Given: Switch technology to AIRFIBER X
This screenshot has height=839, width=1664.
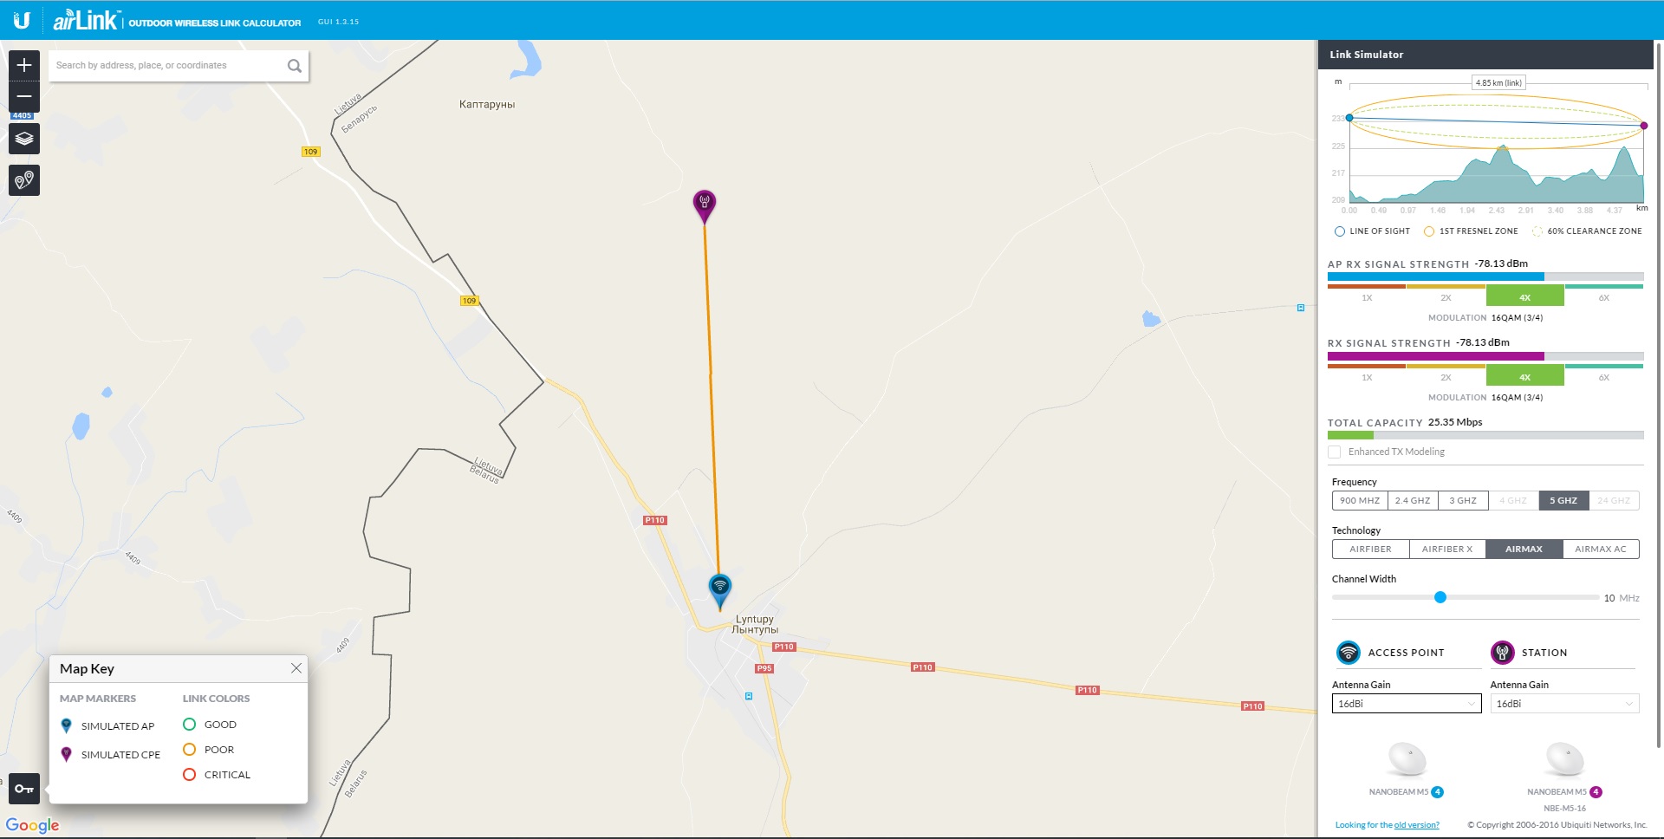Looking at the screenshot, I should tap(1447, 550).
